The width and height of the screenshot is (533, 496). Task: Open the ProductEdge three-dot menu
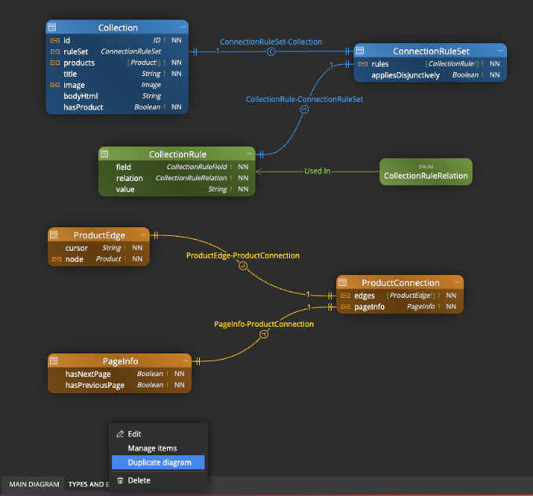143,234
